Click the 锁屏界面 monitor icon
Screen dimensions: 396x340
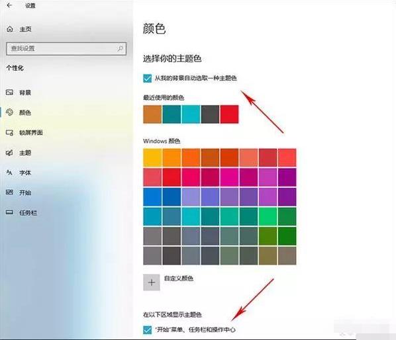pos(9,132)
